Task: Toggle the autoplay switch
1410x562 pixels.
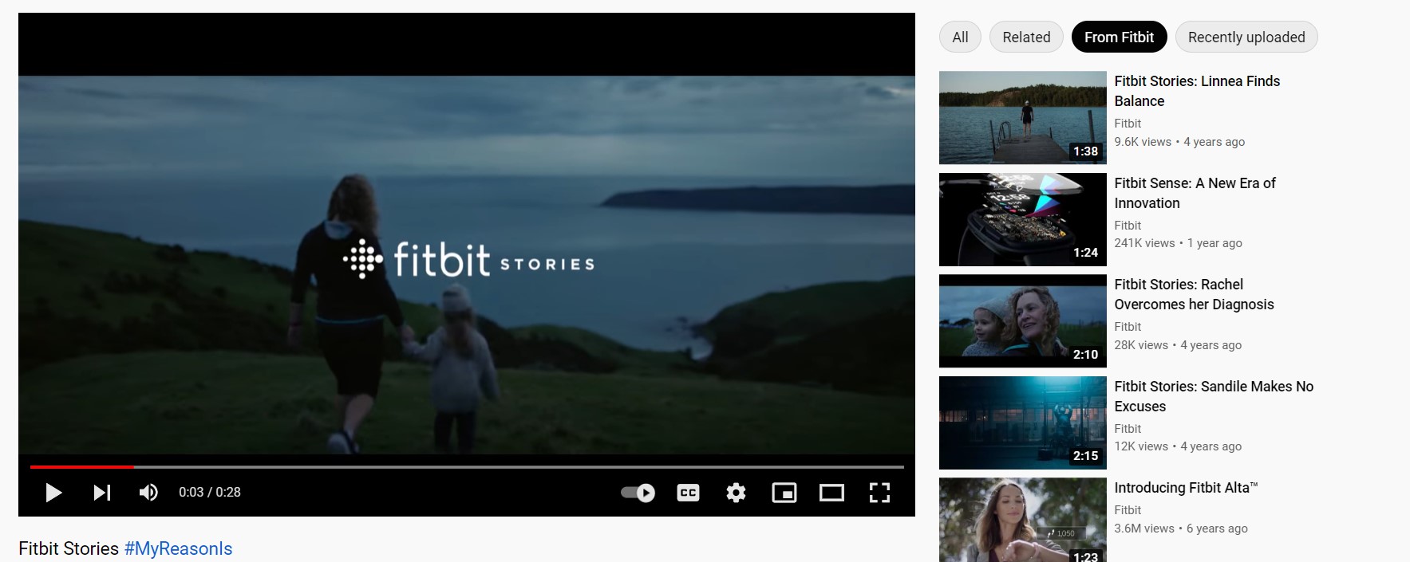Action: pyautogui.click(x=638, y=493)
